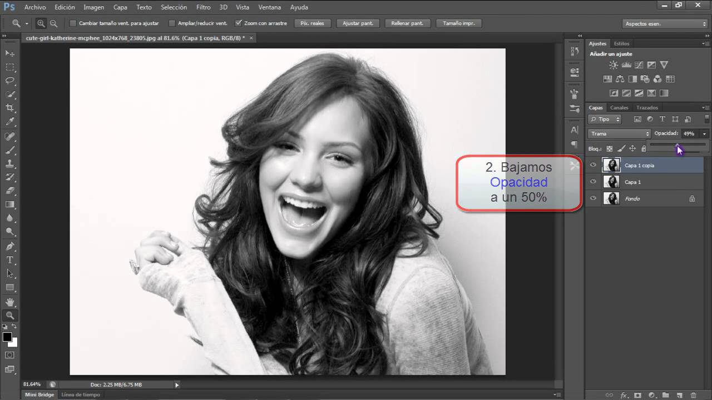Open the Ajustes panel menu
712x400 pixels.
pyautogui.click(x=705, y=44)
